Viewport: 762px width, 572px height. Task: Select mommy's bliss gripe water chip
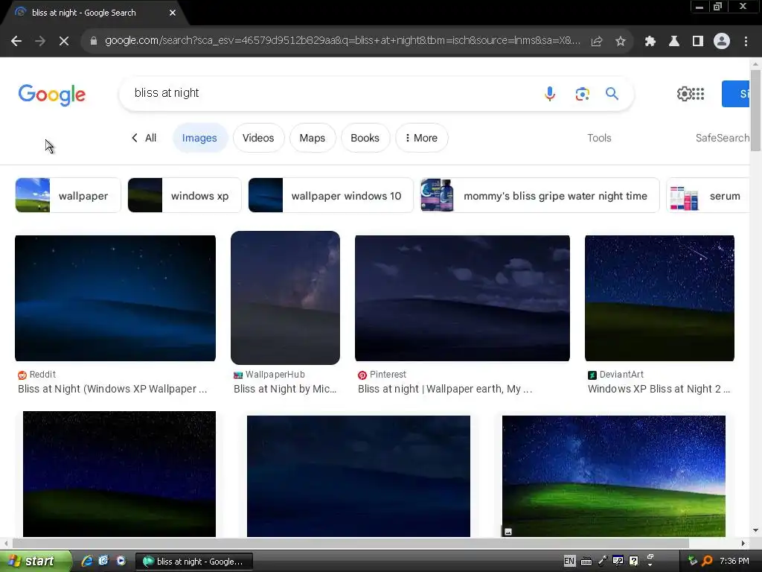(x=540, y=196)
